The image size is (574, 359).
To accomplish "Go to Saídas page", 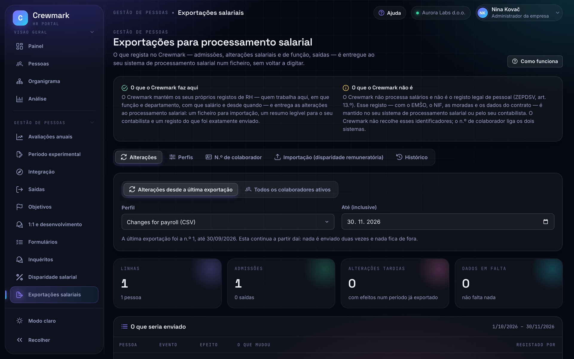I will (54, 189).
